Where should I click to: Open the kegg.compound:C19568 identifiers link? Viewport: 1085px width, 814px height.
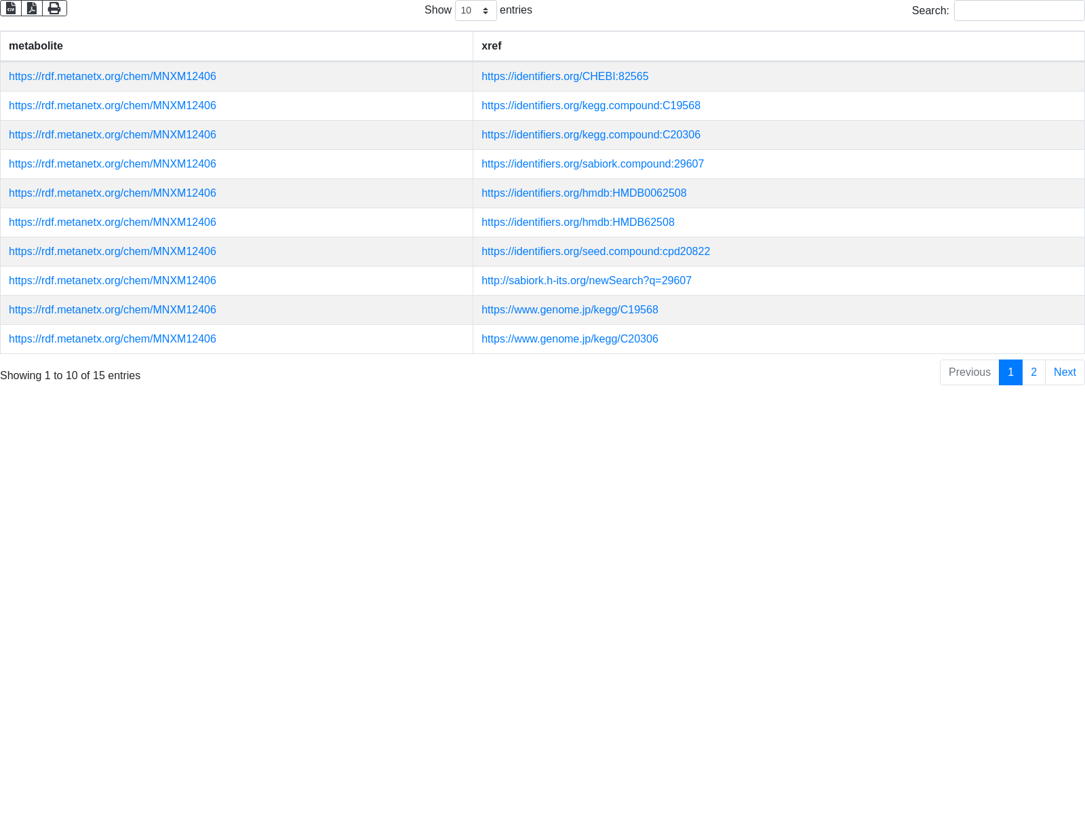[591, 106]
